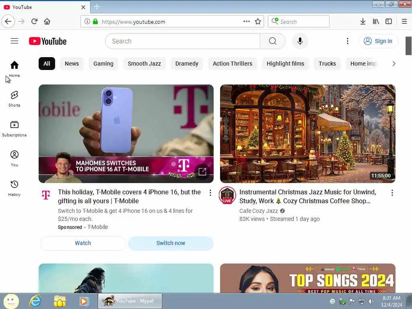Screen dimensions: 412x309
Task: Click the browser Back arrow
Action: tap(8, 21)
